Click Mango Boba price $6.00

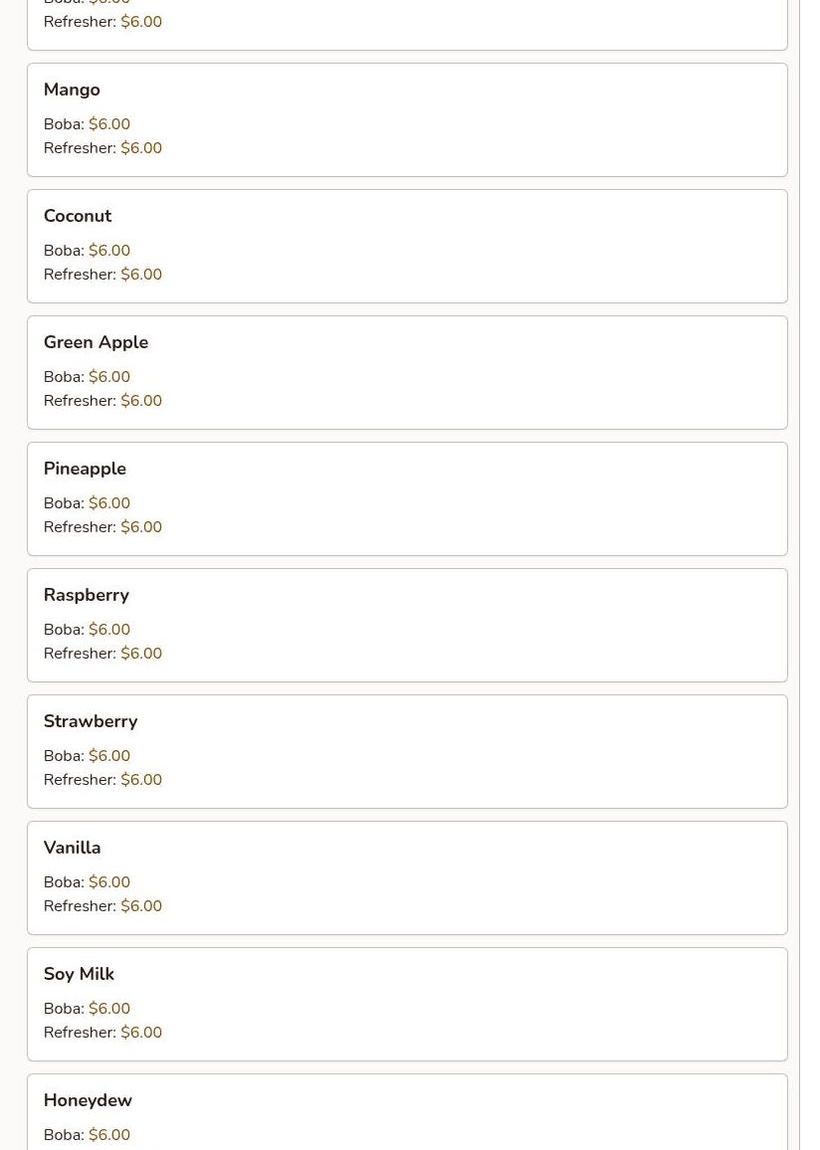[x=109, y=124]
